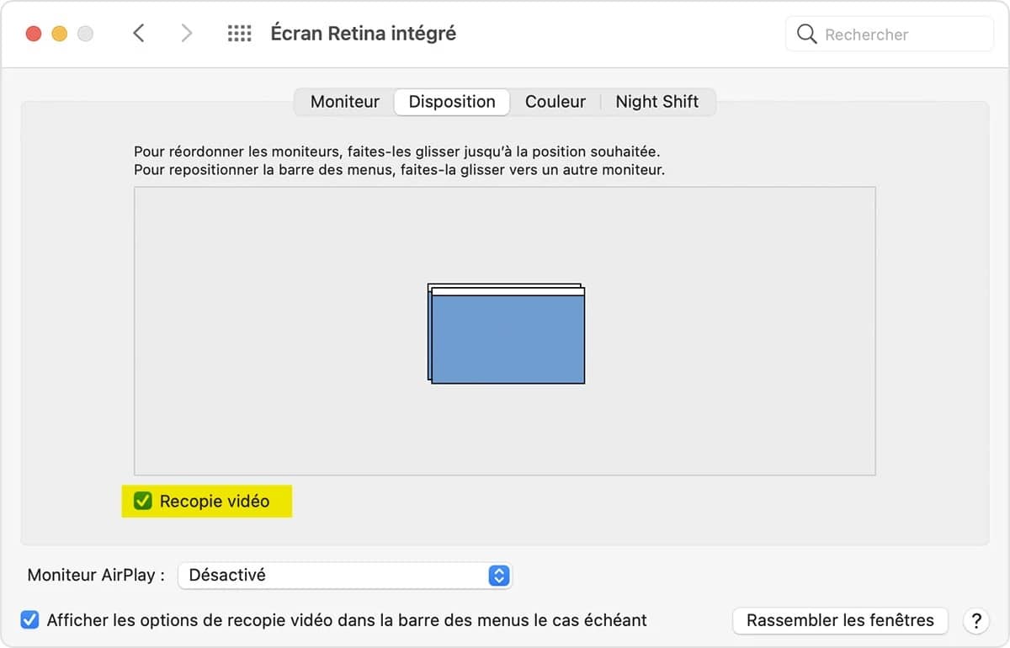Click the blue monitor rectangle in arrangement
Screen dimensions: 1010x648
tap(508, 339)
